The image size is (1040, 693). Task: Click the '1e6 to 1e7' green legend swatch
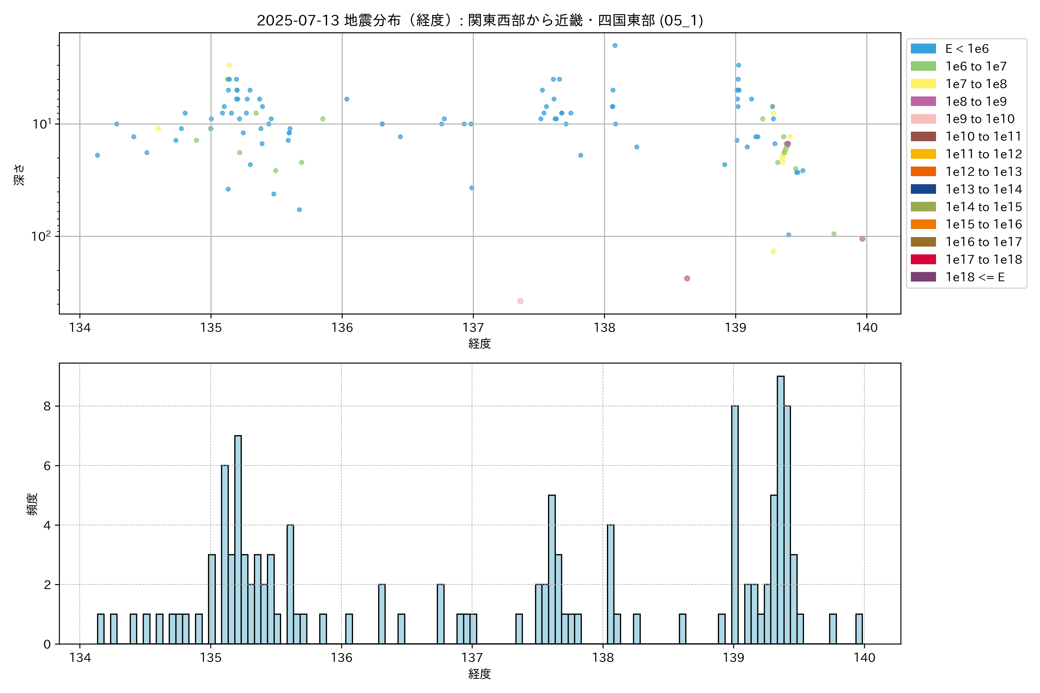pyautogui.click(x=923, y=66)
